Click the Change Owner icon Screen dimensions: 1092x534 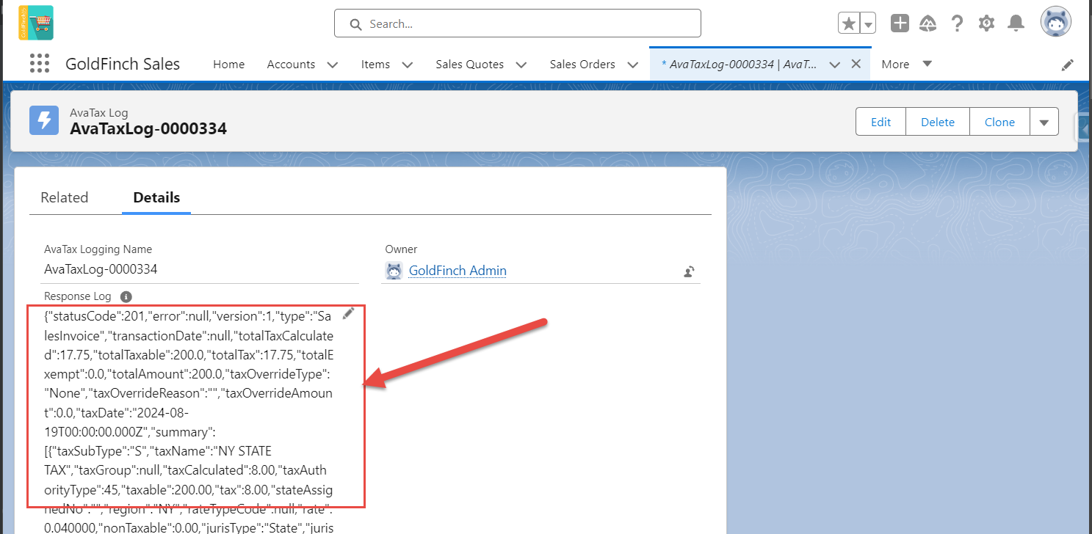(690, 271)
